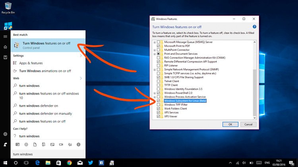This screenshot has width=298, height=167.
Task: Launch Microsoft Edge from the taskbar
Action: pyautogui.click(x=37, y=163)
